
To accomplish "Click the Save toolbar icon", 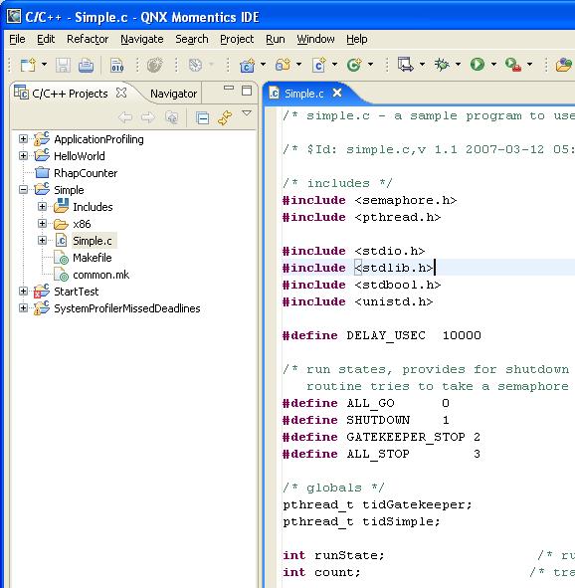I will click(x=63, y=65).
